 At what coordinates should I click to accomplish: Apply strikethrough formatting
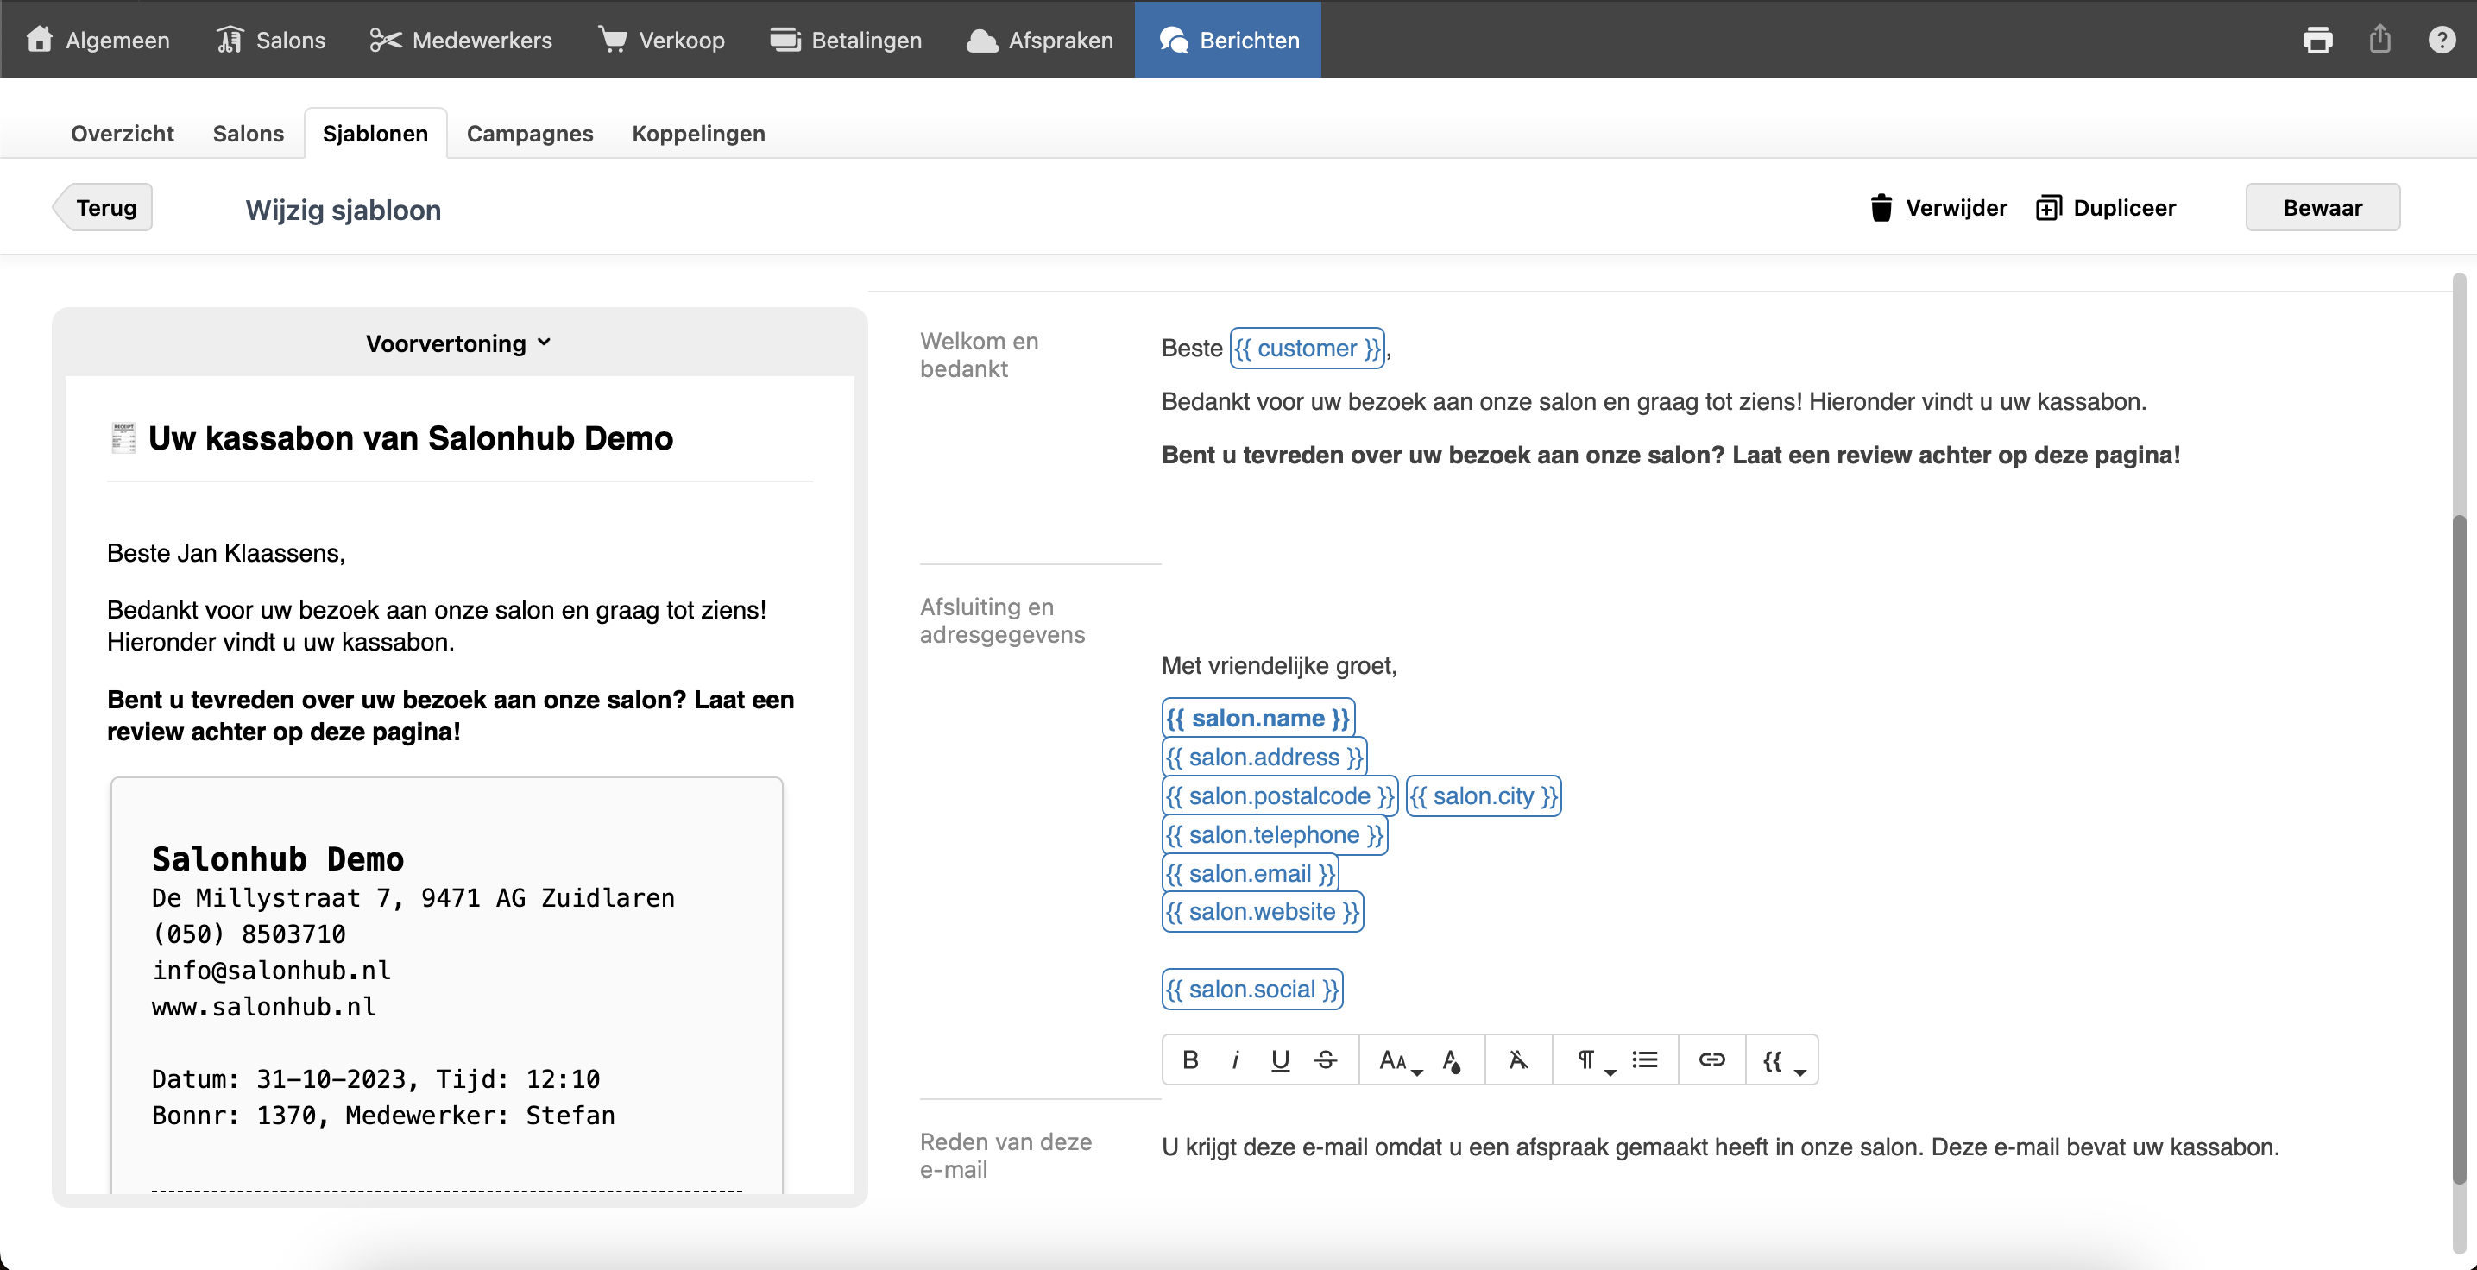1326,1059
